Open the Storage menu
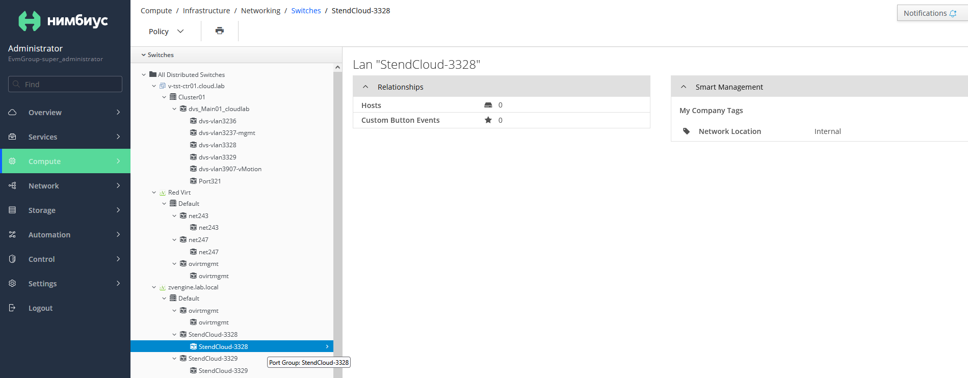Screen dimensions: 968x378 point(65,210)
